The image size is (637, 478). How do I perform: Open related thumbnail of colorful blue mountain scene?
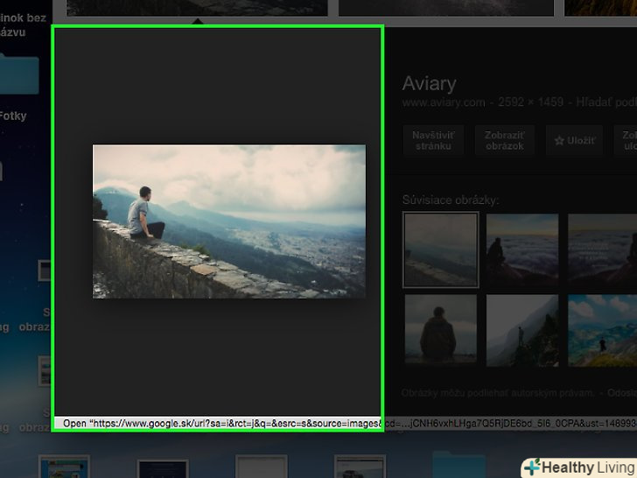[x=602, y=330]
